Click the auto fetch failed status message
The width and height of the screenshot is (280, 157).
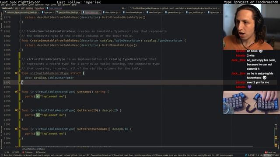click(118, 155)
